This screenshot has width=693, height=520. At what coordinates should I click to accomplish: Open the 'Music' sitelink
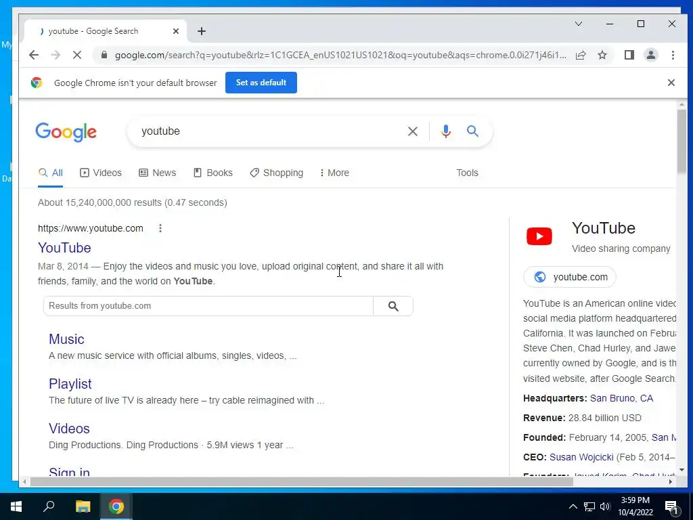[66, 339]
